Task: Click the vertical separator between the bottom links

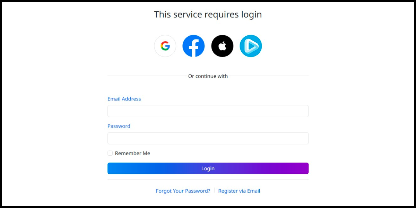Action: pos(214,191)
